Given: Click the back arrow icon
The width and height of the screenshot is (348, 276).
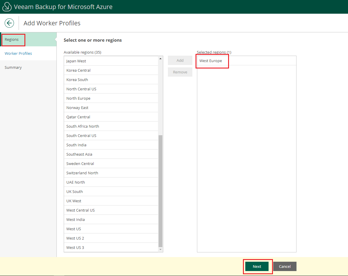Looking at the screenshot, I should (x=9, y=23).
